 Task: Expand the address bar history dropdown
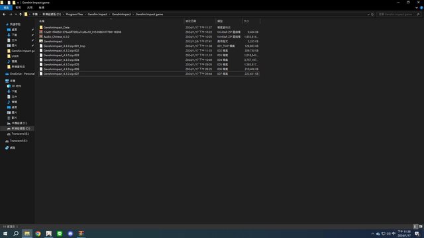pyautogui.click(x=368, y=15)
